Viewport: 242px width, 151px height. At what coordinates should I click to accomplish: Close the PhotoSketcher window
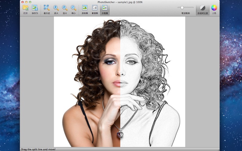23,2
